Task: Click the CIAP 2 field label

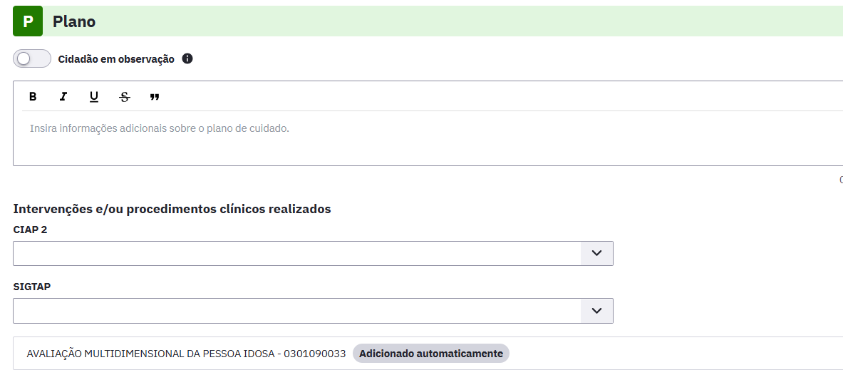Action: pyautogui.click(x=30, y=230)
